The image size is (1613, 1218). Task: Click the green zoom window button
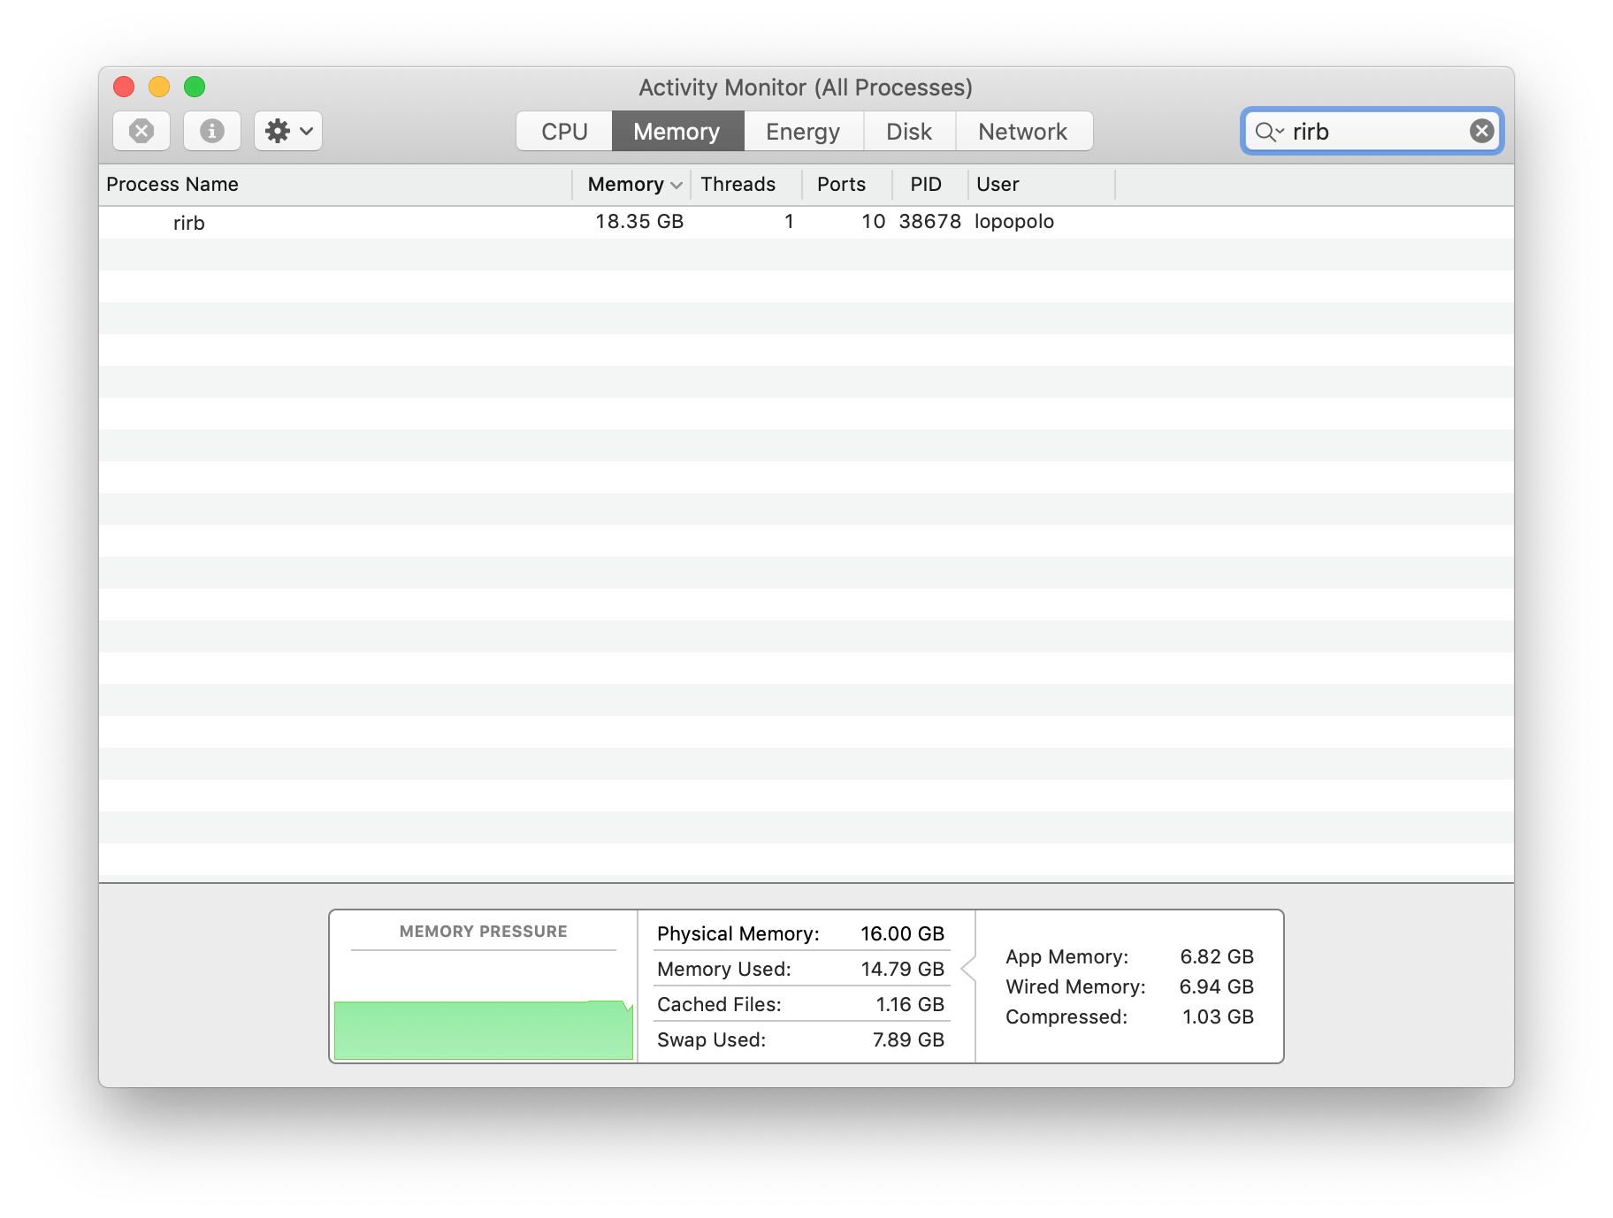(x=195, y=87)
